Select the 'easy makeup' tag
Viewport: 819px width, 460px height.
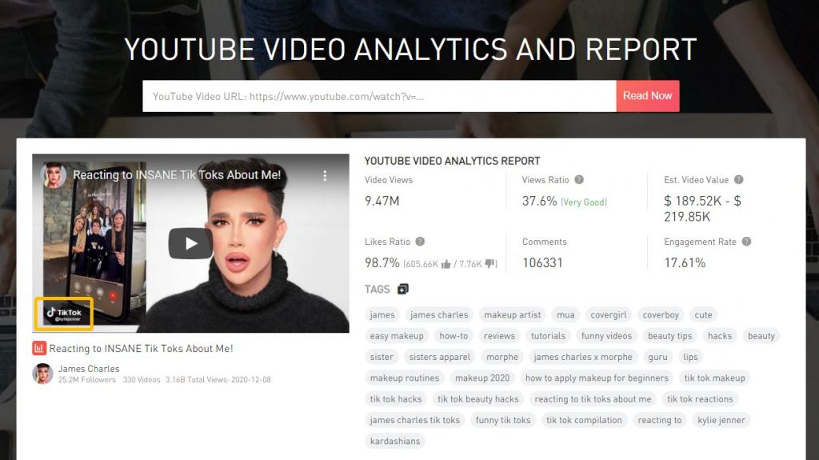(x=397, y=335)
